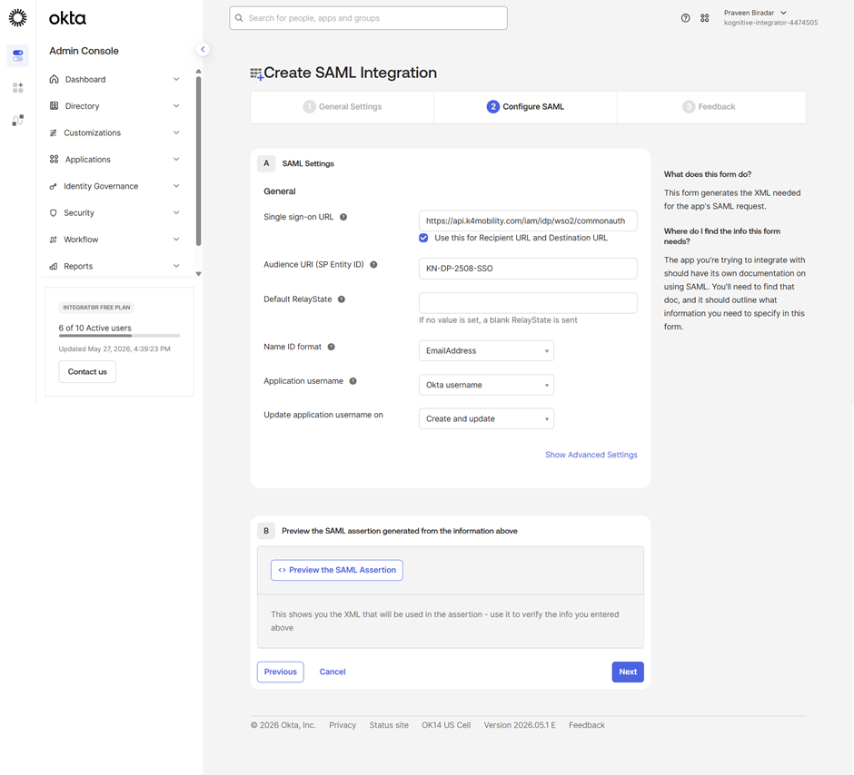Viewport: 854px width, 775px height.
Task: Click the Active users progress bar
Action: tap(119, 336)
